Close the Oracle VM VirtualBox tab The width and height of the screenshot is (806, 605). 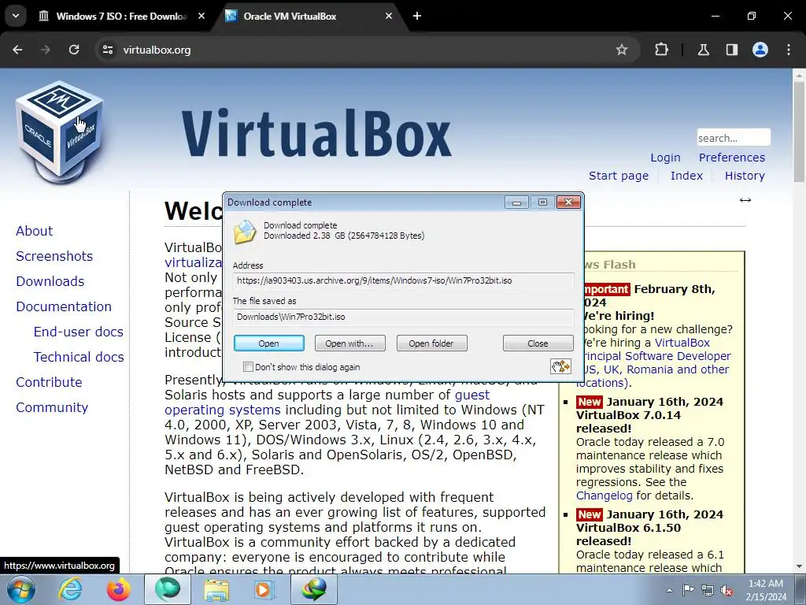(389, 16)
